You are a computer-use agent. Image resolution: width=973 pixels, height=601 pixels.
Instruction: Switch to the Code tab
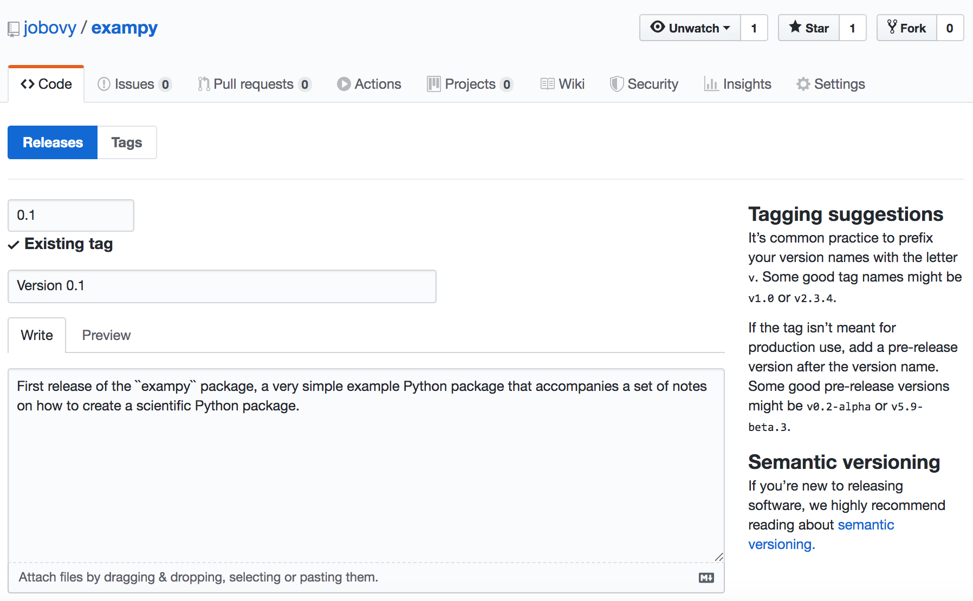[46, 84]
